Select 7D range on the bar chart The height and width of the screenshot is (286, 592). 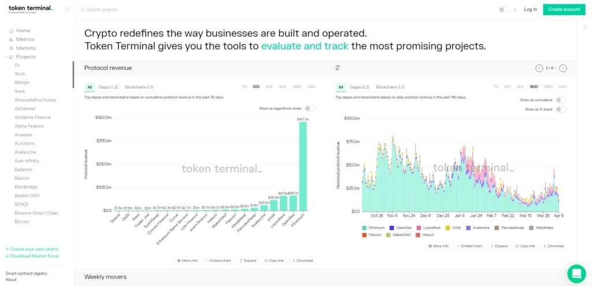[245, 87]
